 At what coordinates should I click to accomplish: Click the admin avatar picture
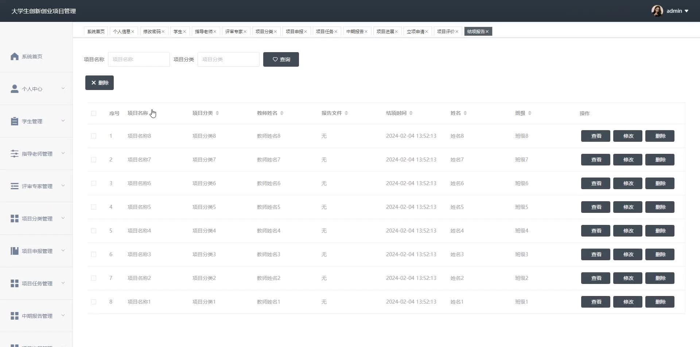pyautogui.click(x=657, y=11)
